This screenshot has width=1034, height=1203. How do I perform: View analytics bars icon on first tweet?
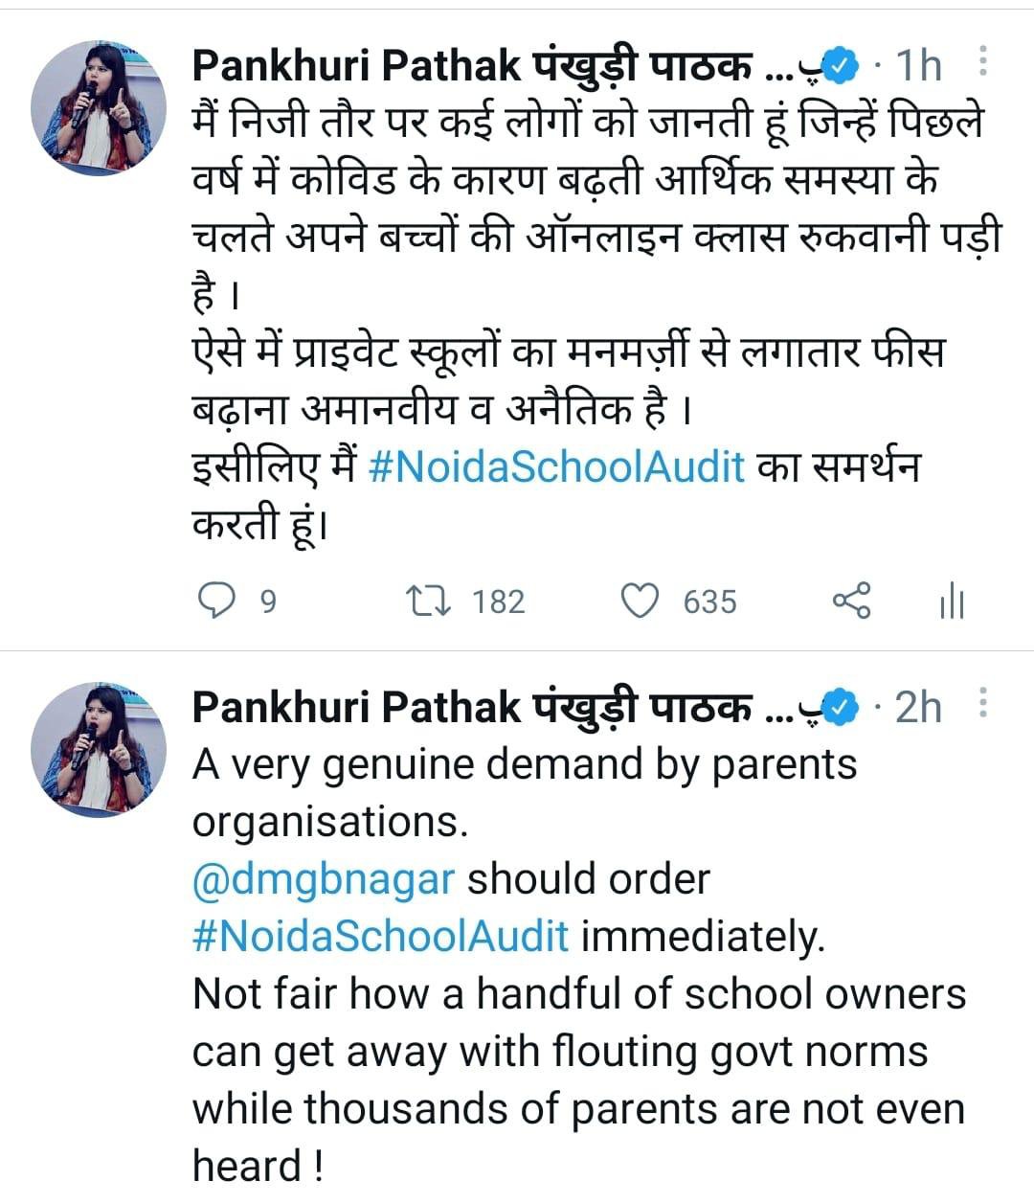click(x=952, y=601)
